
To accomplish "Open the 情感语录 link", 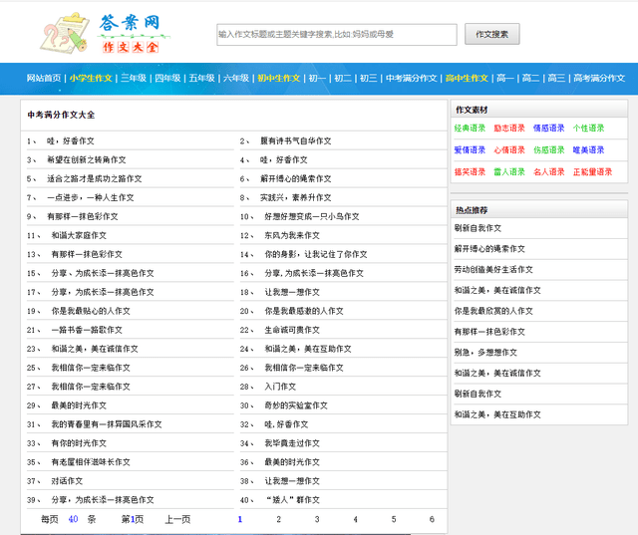I will pyautogui.click(x=549, y=129).
